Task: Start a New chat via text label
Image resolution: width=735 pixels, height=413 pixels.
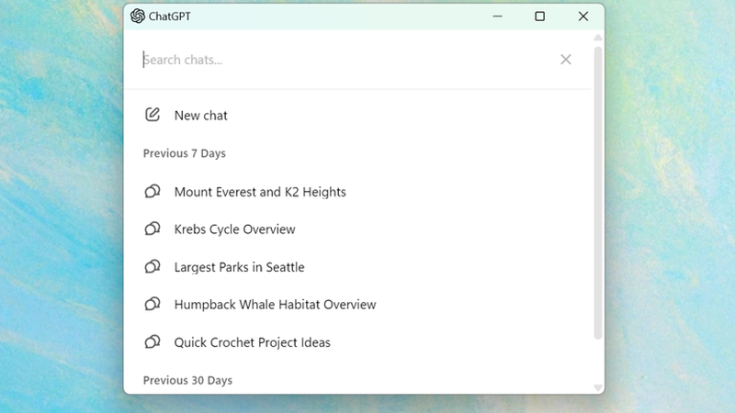Action: 201,116
